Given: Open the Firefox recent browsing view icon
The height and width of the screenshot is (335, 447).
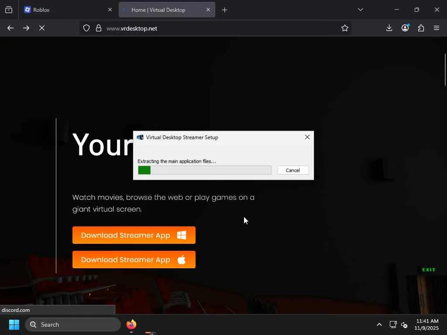Looking at the screenshot, I should [x=9, y=10].
